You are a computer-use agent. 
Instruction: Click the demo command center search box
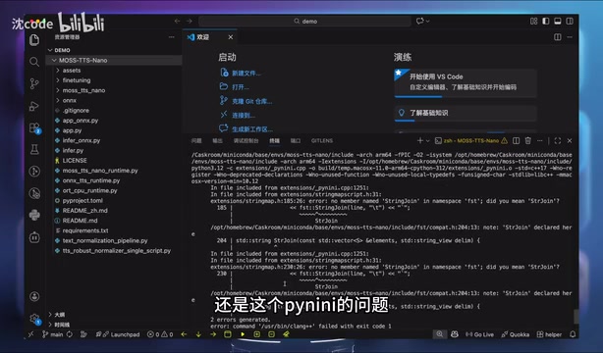[x=305, y=22]
